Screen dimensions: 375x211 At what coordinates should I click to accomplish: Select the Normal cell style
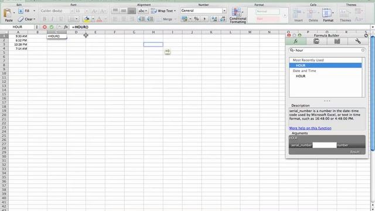point(267,11)
